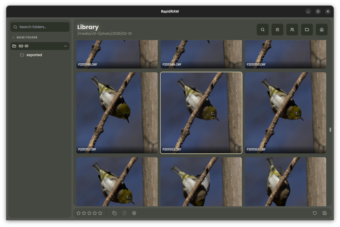Paste adjustments icon in bottom bar
Image resolution: width=340 pixels, height=227 pixels.
coord(124,213)
